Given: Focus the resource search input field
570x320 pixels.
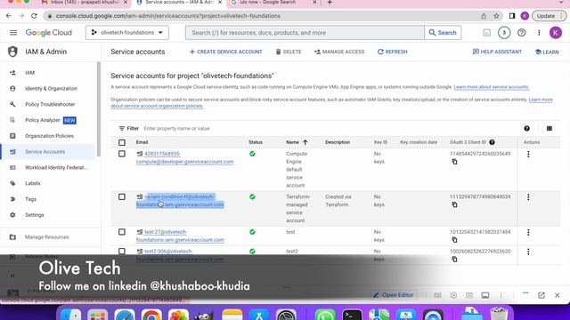Looking at the screenshot, I should (305, 33).
